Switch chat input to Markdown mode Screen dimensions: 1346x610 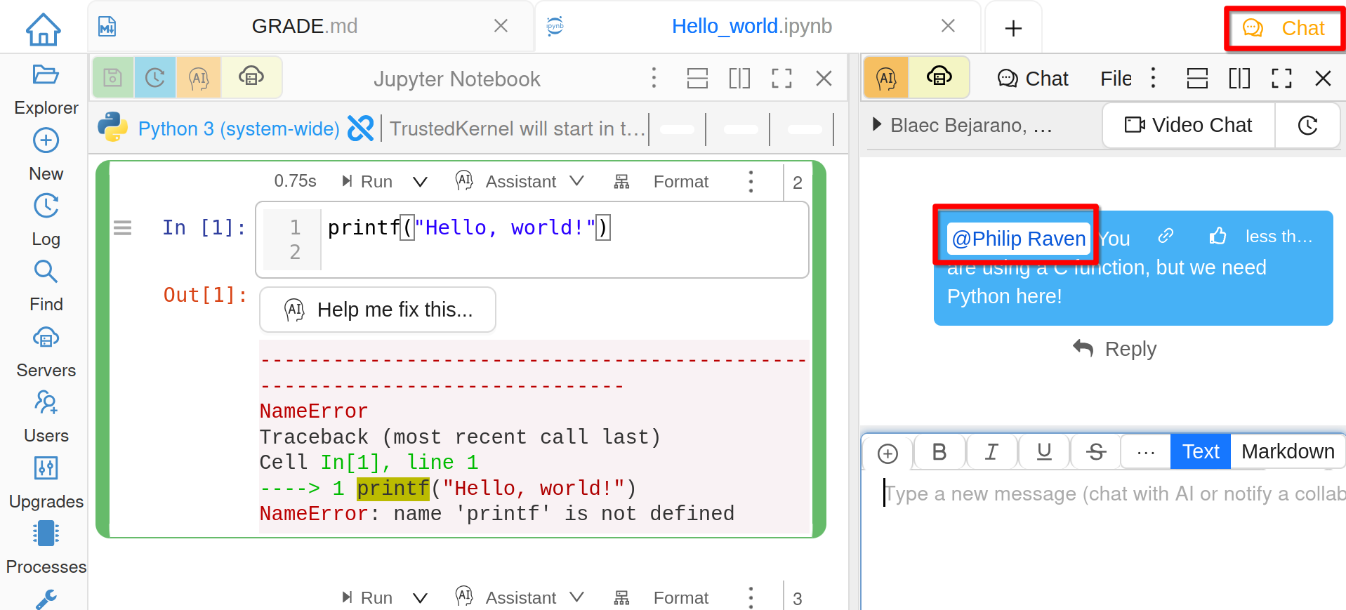pyautogui.click(x=1287, y=451)
